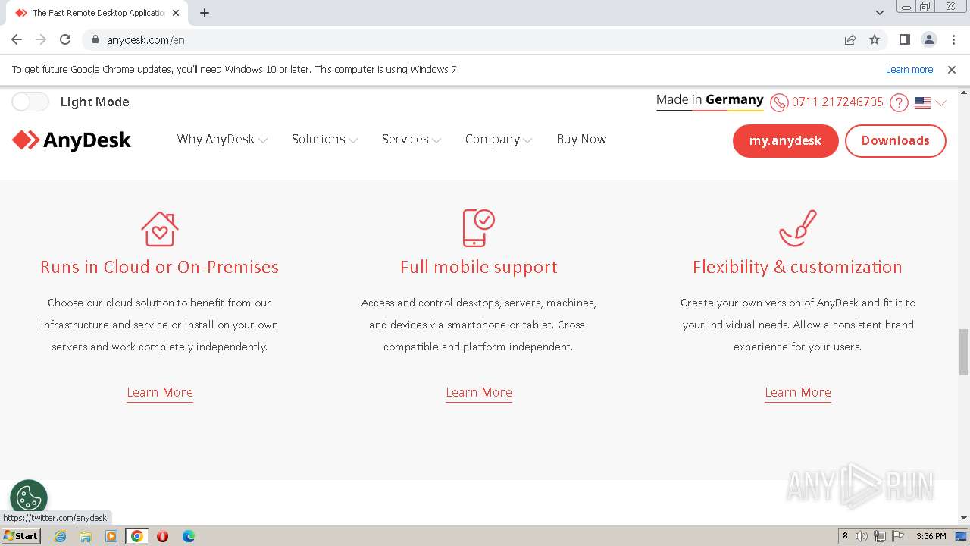Viewport: 970px width, 546px height.
Task: Go back to previous page
Action: click(17, 39)
